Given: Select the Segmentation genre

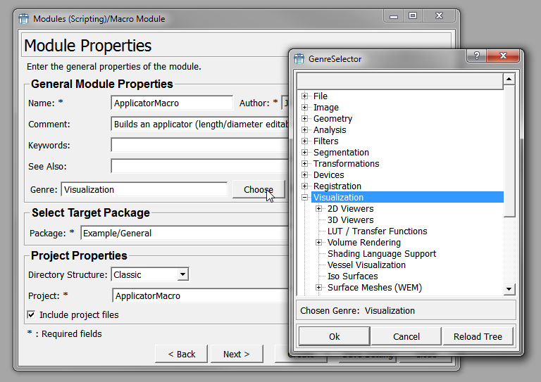Looking at the screenshot, I should [x=341, y=153].
